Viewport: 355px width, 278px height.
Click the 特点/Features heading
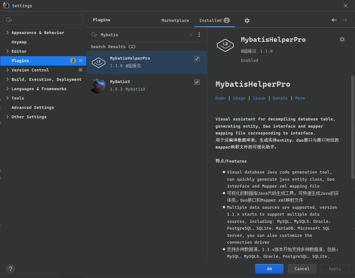point(231,161)
